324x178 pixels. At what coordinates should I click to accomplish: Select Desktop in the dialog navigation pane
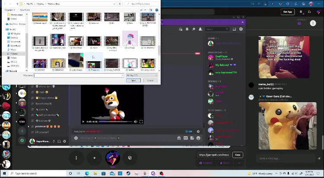pyautogui.click(x=14, y=37)
